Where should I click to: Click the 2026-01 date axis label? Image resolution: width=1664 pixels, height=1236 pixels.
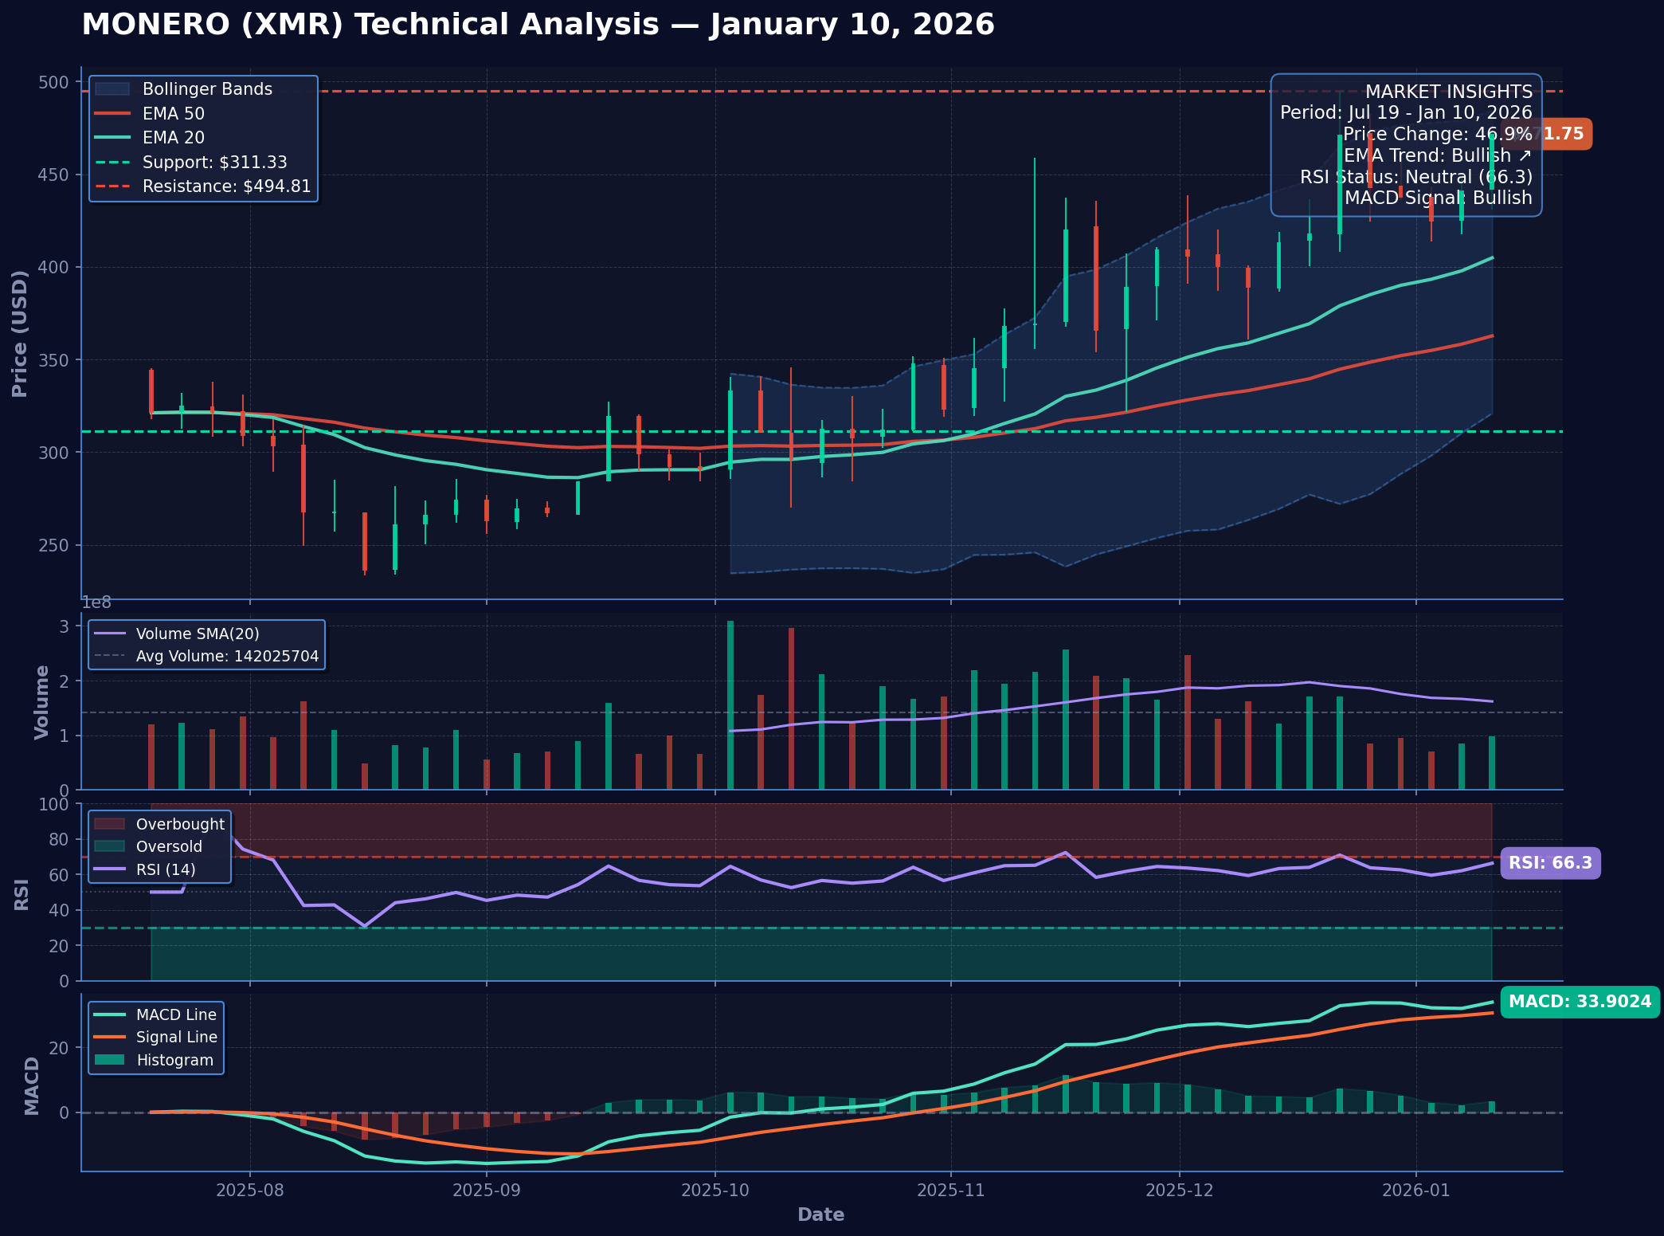[x=1415, y=1191]
